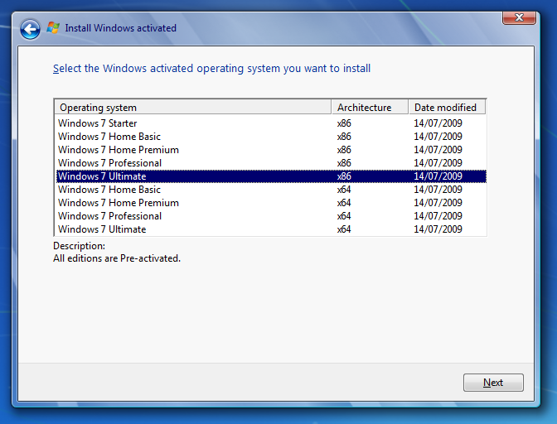Image resolution: width=557 pixels, height=424 pixels.
Task: Select Windows 7 Starter x86
Action: pyautogui.click(x=271, y=123)
